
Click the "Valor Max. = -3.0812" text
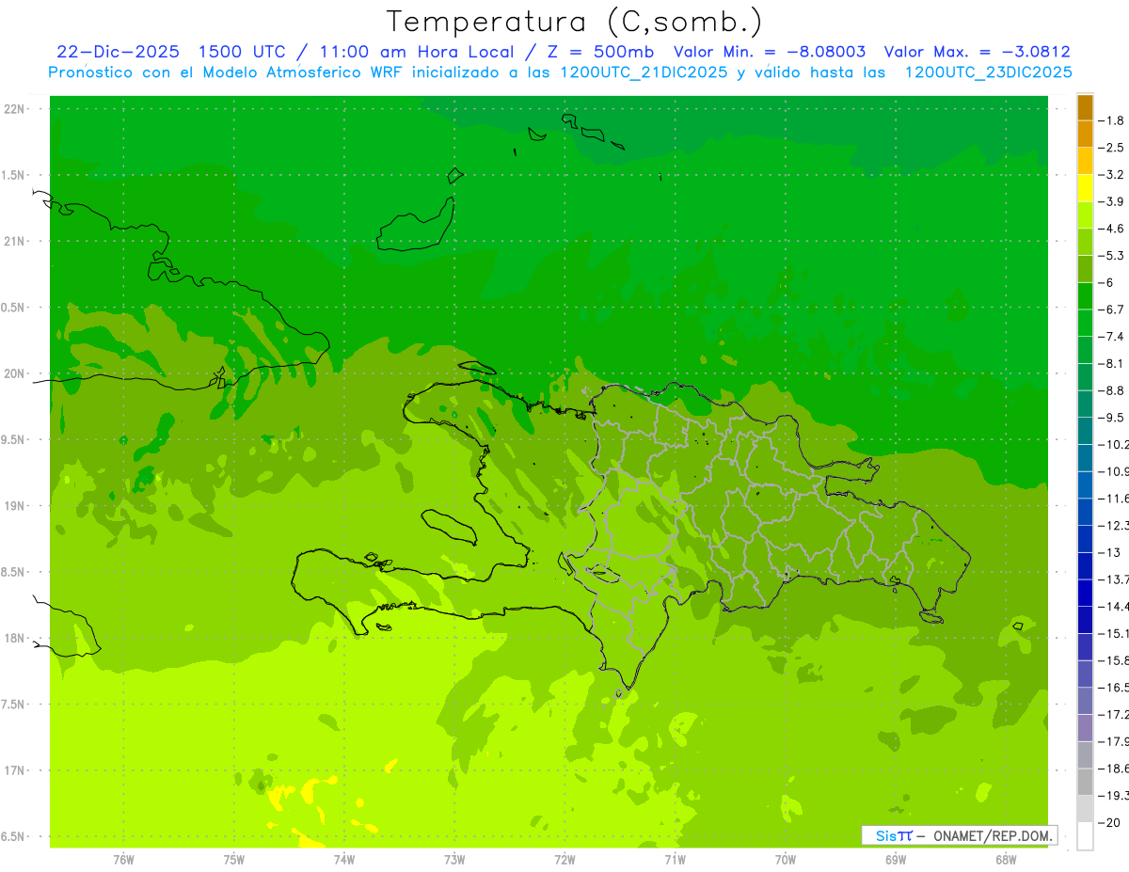pyautogui.click(x=977, y=52)
